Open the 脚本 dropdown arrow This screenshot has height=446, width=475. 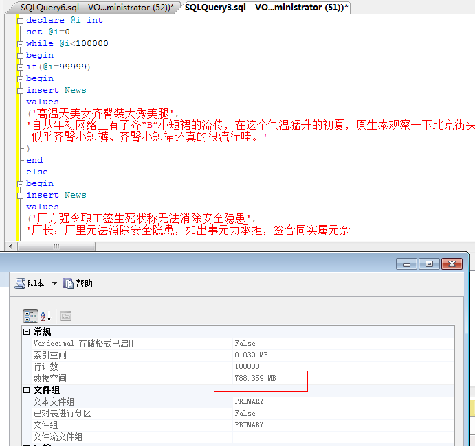point(54,283)
